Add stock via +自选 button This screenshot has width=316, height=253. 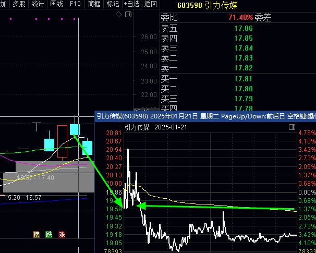click(131, 4)
